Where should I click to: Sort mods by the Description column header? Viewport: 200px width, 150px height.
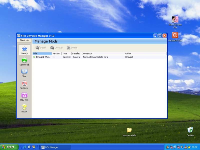pos(102,53)
